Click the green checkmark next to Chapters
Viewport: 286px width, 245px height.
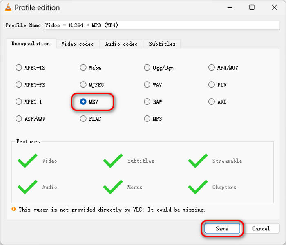198,187
